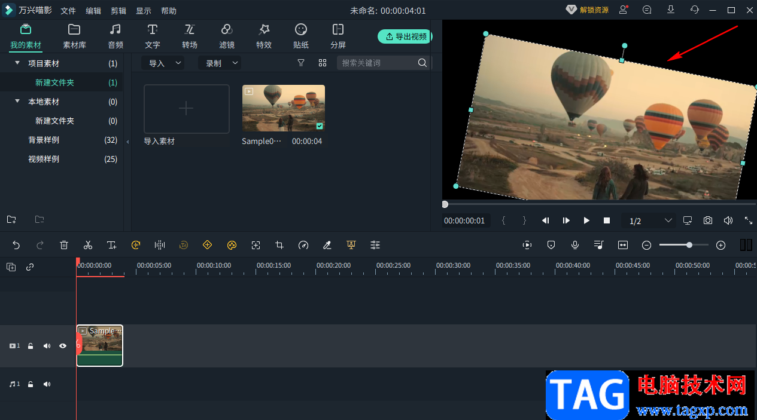757x420 pixels.
Task: Open the 编辑 menu
Action: tap(93, 11)
